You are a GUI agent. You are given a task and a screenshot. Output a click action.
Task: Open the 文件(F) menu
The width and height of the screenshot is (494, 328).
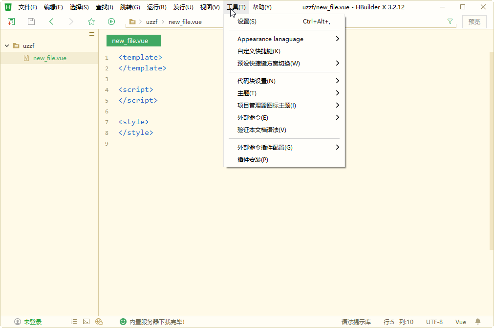click(28, 7)
